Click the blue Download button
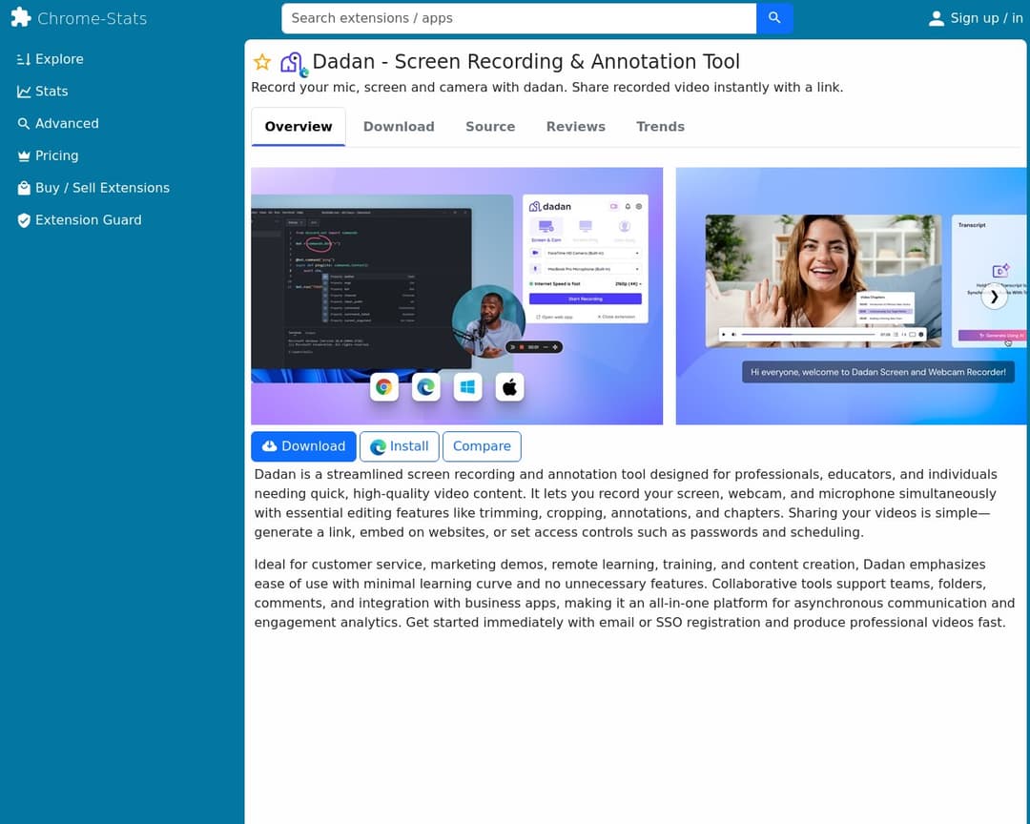1030x824 pixels. [303, 446]
